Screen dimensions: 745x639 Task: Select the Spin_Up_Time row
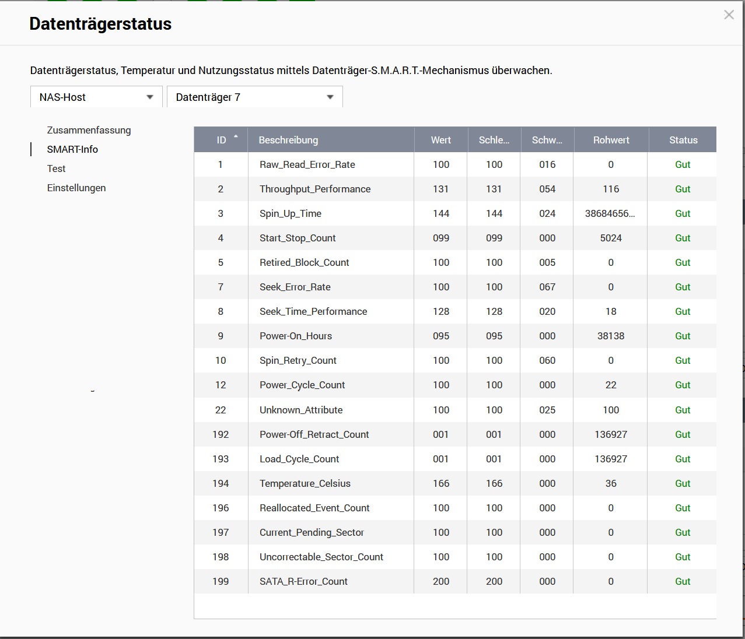pyautogui.click(x=455, y=213)
